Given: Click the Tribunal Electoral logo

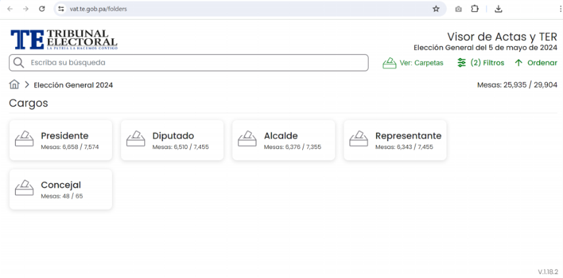Looking at the screenshot, I should 63,40.
